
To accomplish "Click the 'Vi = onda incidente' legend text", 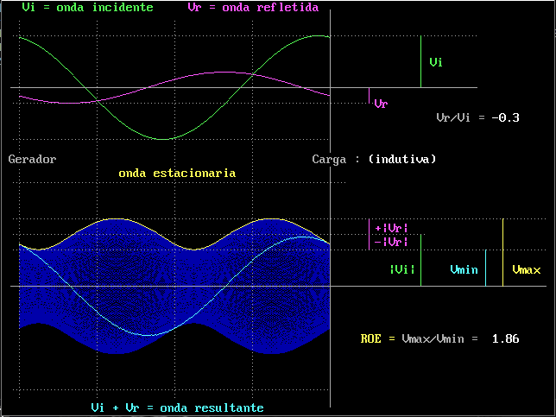I will [x=87, y=7].
